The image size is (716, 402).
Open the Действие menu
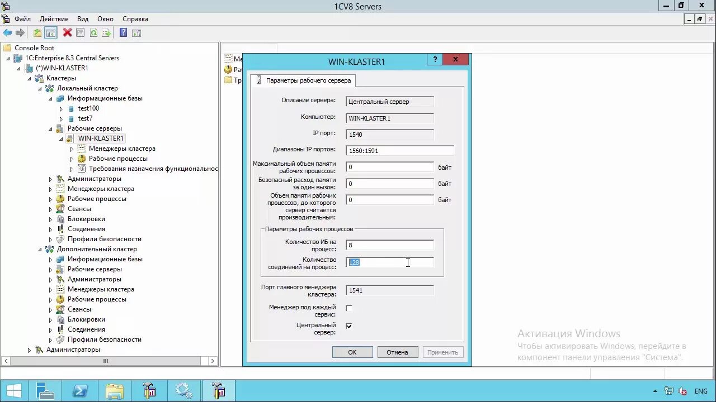pyautogui.click(x=54, y=19)
